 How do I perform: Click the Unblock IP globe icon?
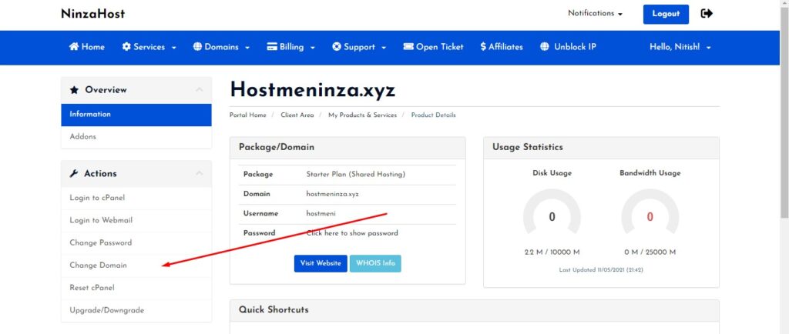coord(545,47)
